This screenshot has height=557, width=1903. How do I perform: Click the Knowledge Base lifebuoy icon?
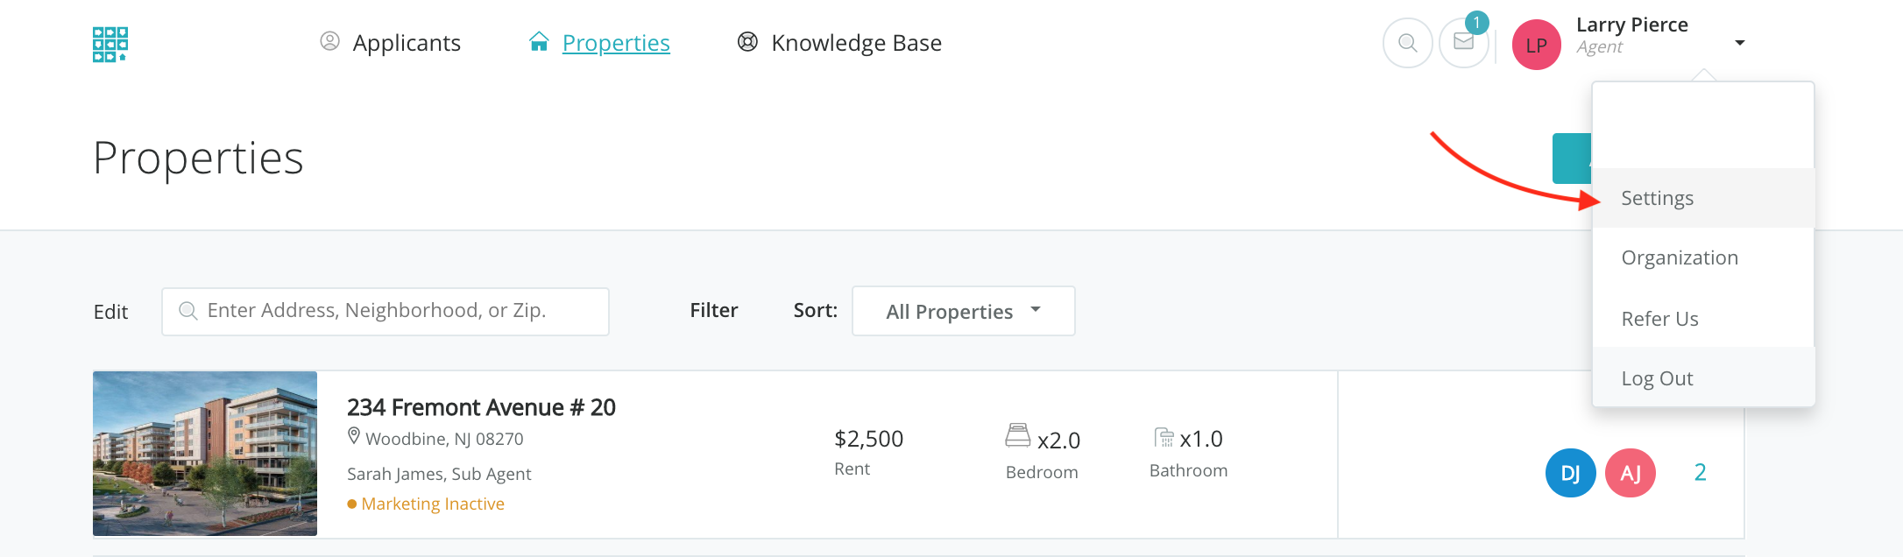(747, 42)
